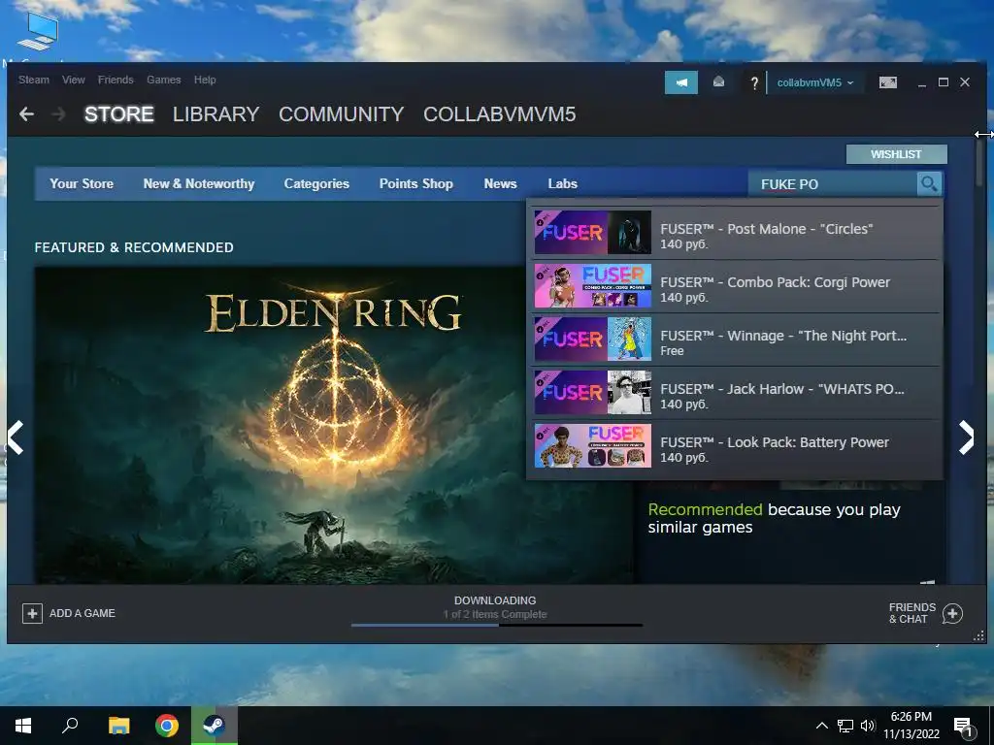Click the Post Malone Circles thumbnail

[593, 233]
